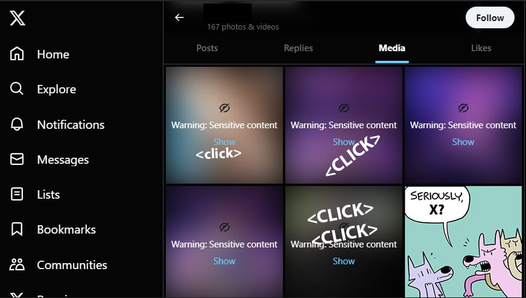Click Show on the dark olive fifth tile
The image size is (526, 298).
point(343,261)
